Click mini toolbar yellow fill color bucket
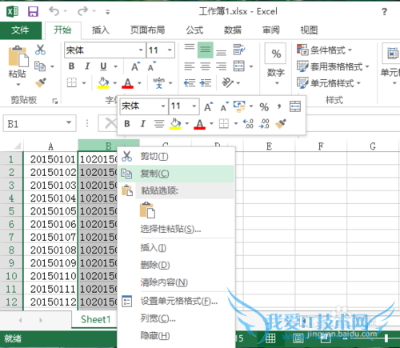The image size is (400, 348). (175, 124)
